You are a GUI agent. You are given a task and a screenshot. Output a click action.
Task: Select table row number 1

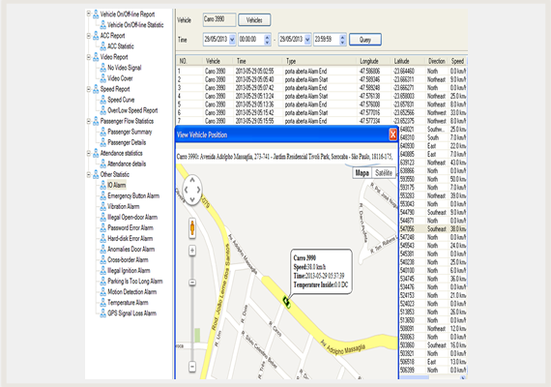(x=321, y=71)
